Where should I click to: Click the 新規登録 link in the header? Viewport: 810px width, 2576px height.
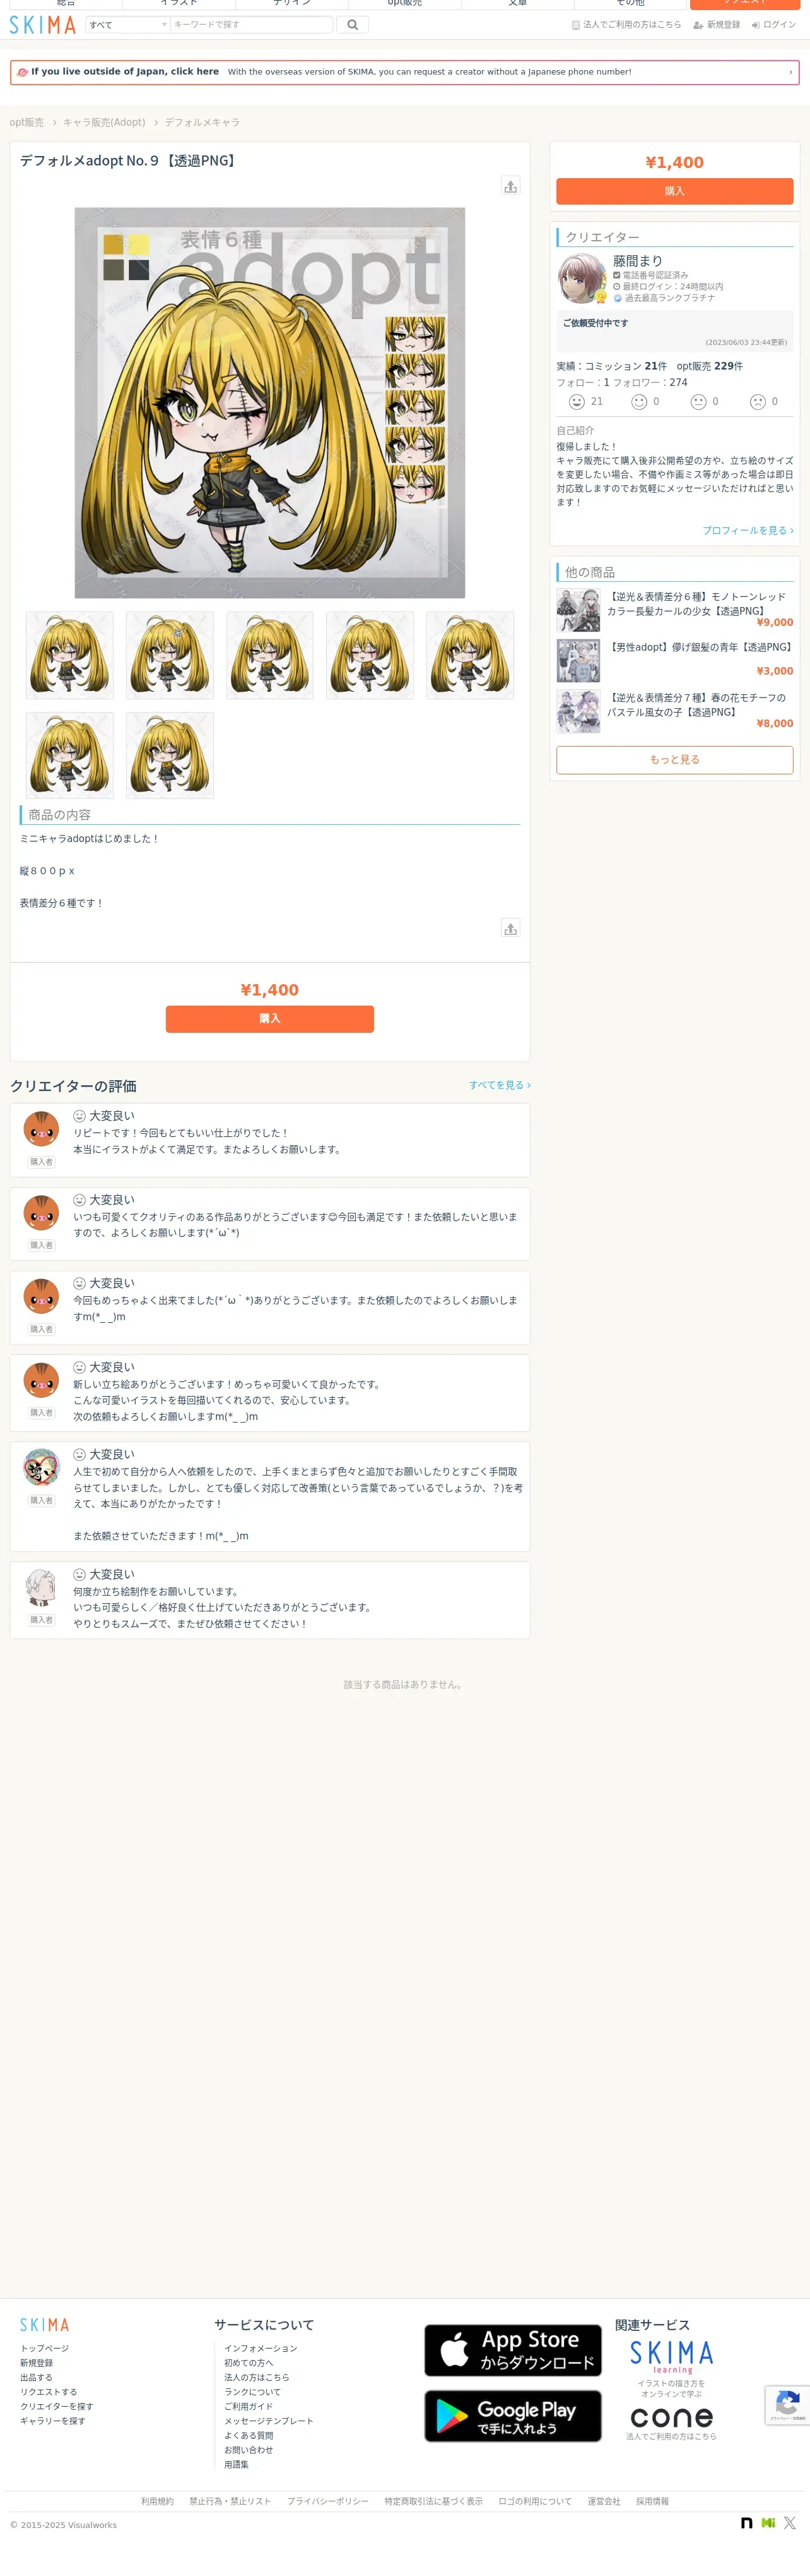pyautogui.click(x=717, y=25)
